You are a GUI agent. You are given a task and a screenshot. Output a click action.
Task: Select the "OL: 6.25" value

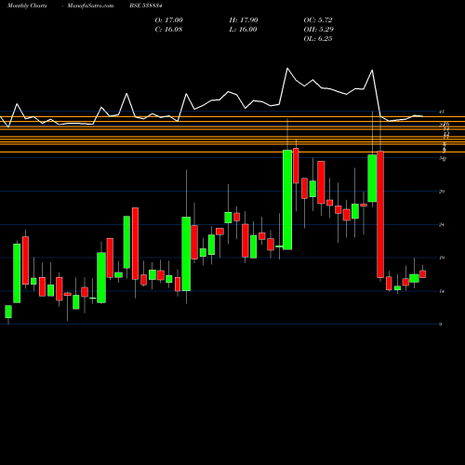(x=318, y=39)
